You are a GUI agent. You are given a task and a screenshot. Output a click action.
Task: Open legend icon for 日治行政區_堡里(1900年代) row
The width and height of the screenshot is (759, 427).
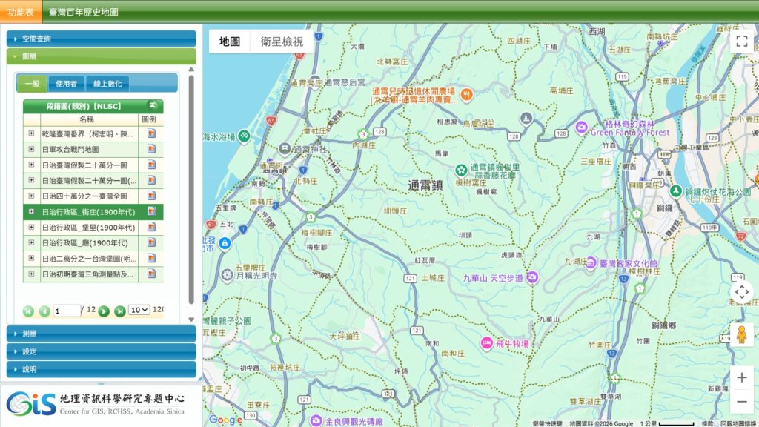(x=151, y=227)
